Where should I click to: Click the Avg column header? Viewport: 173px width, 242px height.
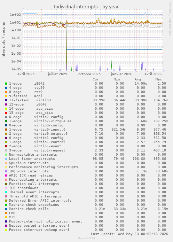click(139, 79)
